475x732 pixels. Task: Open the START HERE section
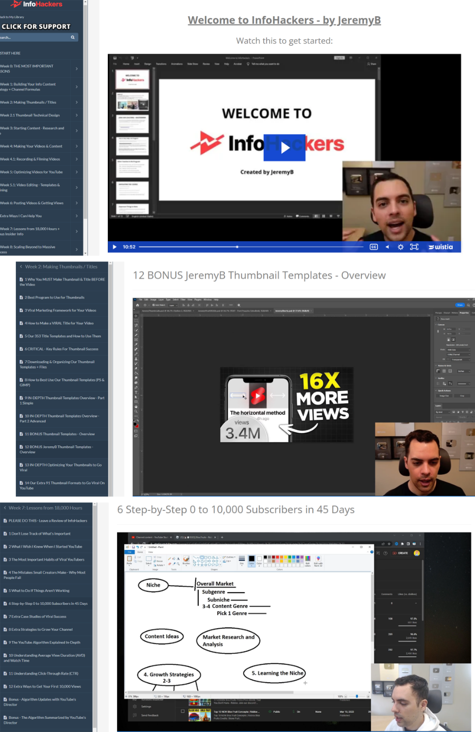(x=10, y=53)
